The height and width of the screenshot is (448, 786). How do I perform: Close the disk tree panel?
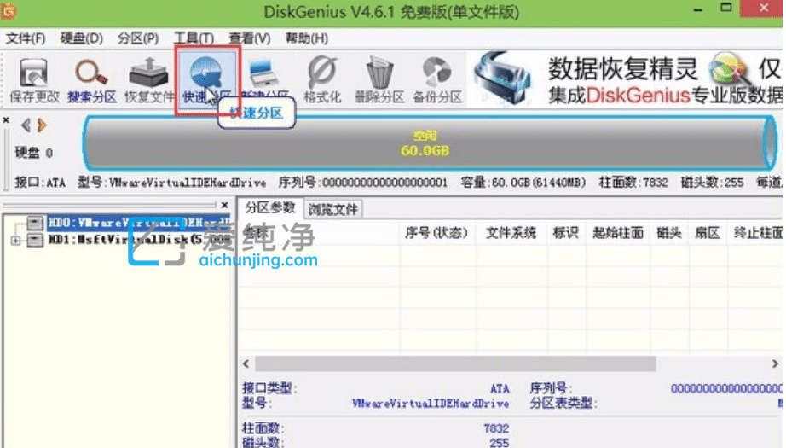point(225,205)
